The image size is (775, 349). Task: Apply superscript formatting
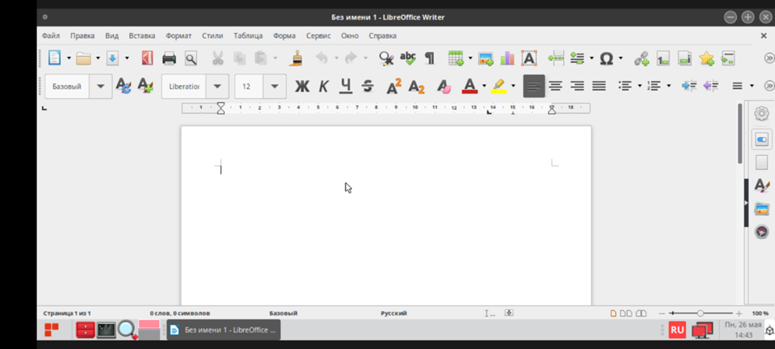pos(394,86)
